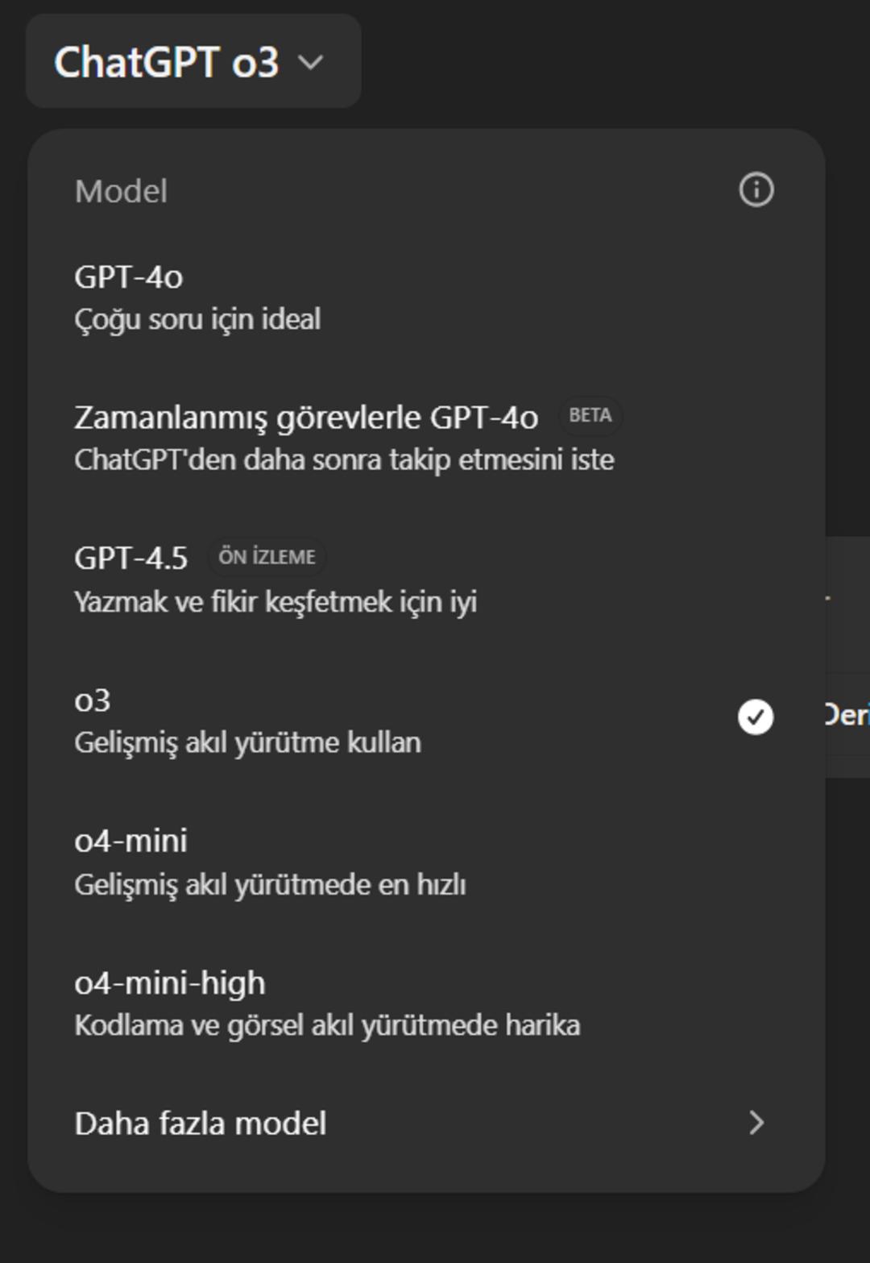Choose Zamanlanmış görevlerle GPT-4o option
870x1263 pixels.
click(x=306, y=418)
